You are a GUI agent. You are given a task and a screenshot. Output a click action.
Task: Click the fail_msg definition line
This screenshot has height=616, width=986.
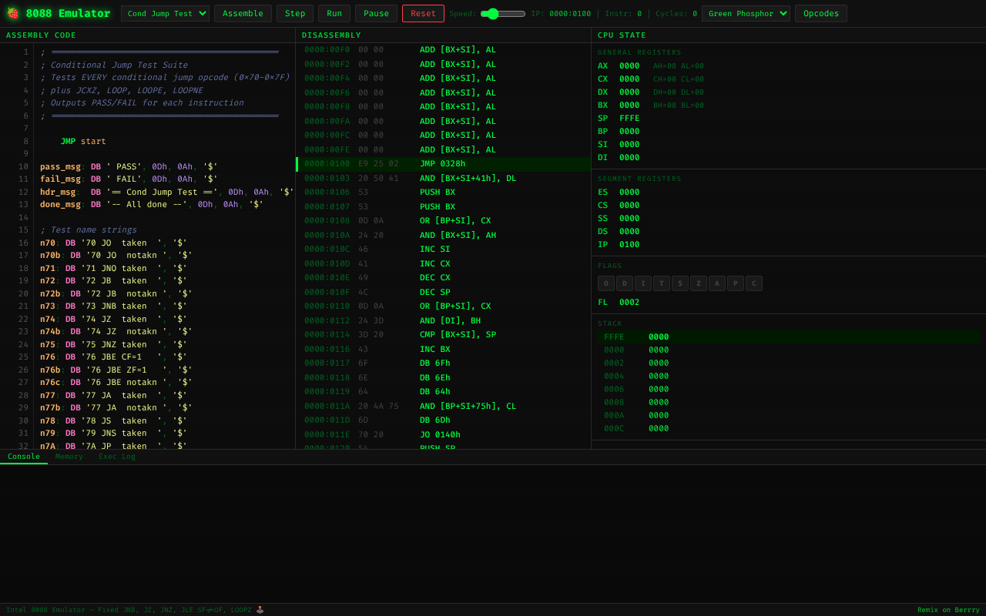click(129, 179)
